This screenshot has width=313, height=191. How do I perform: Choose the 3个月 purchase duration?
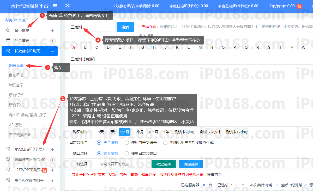[139, 132]
